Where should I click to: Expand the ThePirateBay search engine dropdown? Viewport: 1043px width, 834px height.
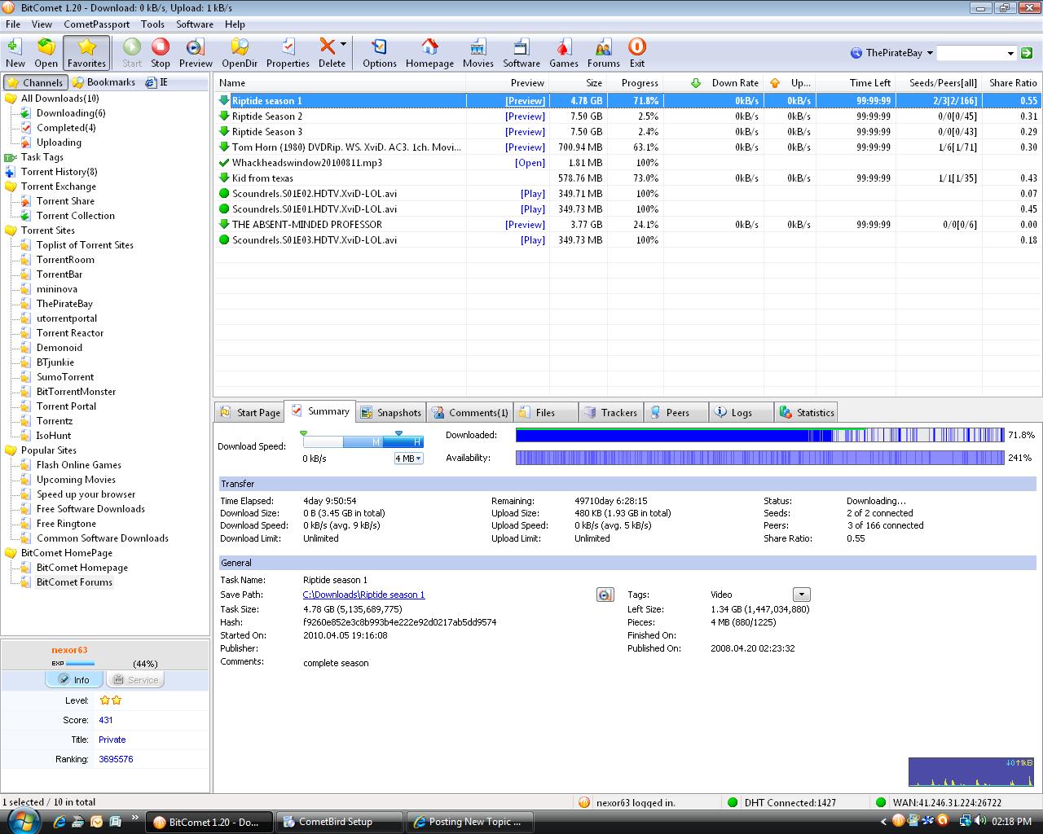coord(930,53)
